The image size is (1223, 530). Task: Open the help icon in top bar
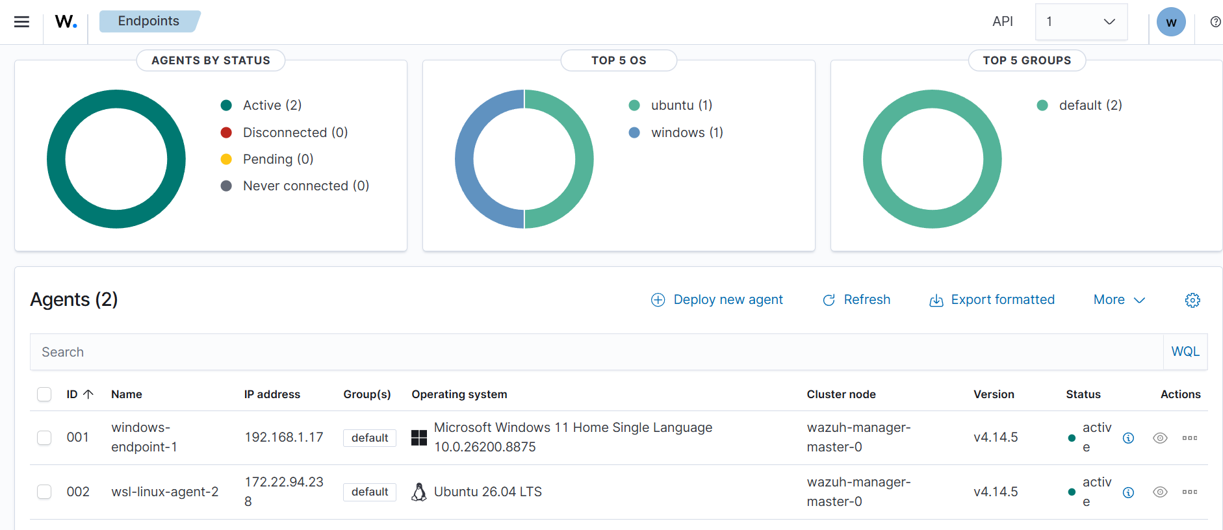coord(1215,22)
